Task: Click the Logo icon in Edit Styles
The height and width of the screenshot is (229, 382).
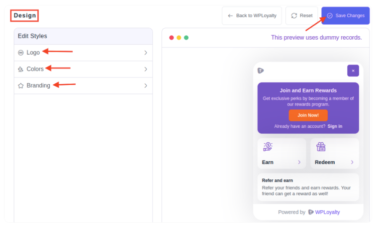Action: [21, 53]
